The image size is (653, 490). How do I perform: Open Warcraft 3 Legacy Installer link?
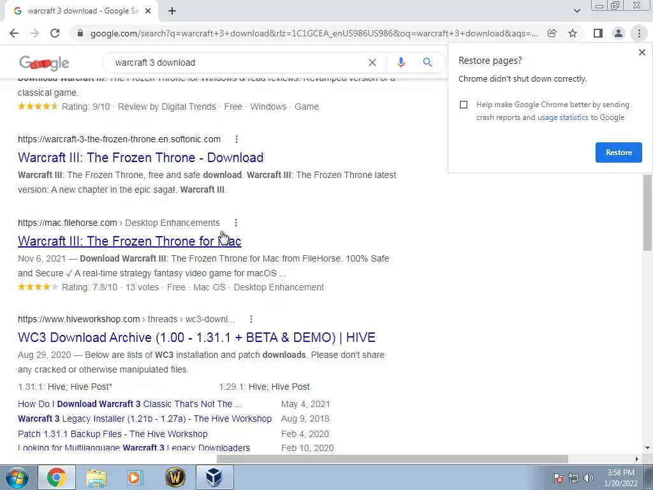[145, 419]
